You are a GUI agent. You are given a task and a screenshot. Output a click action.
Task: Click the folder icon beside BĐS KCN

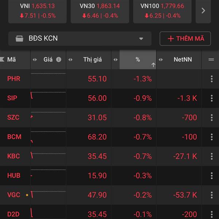click(19, 39)
